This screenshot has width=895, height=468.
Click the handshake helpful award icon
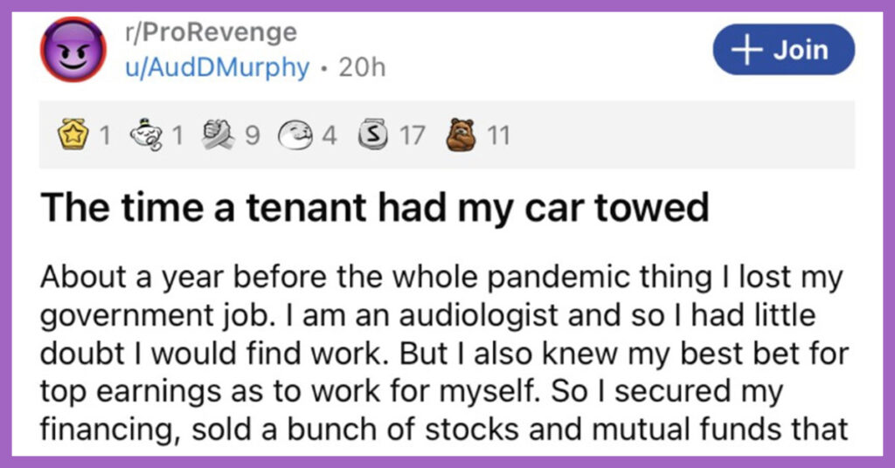point(218,135)
